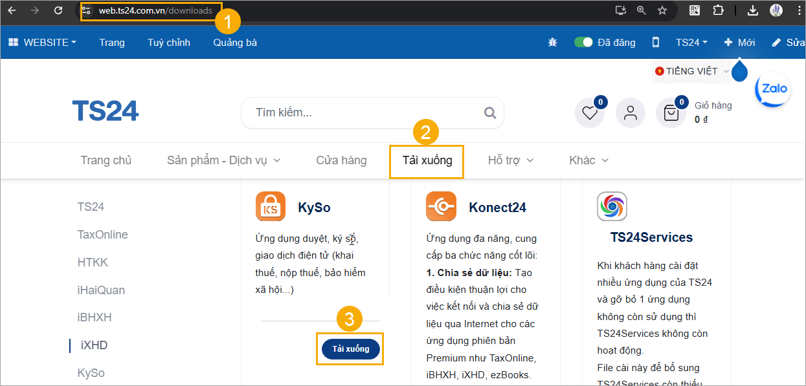Click the address bar URL web.ts24.com.vn/downloads
The width and height of the screenshot is (806, 386).
click(155, 11)
